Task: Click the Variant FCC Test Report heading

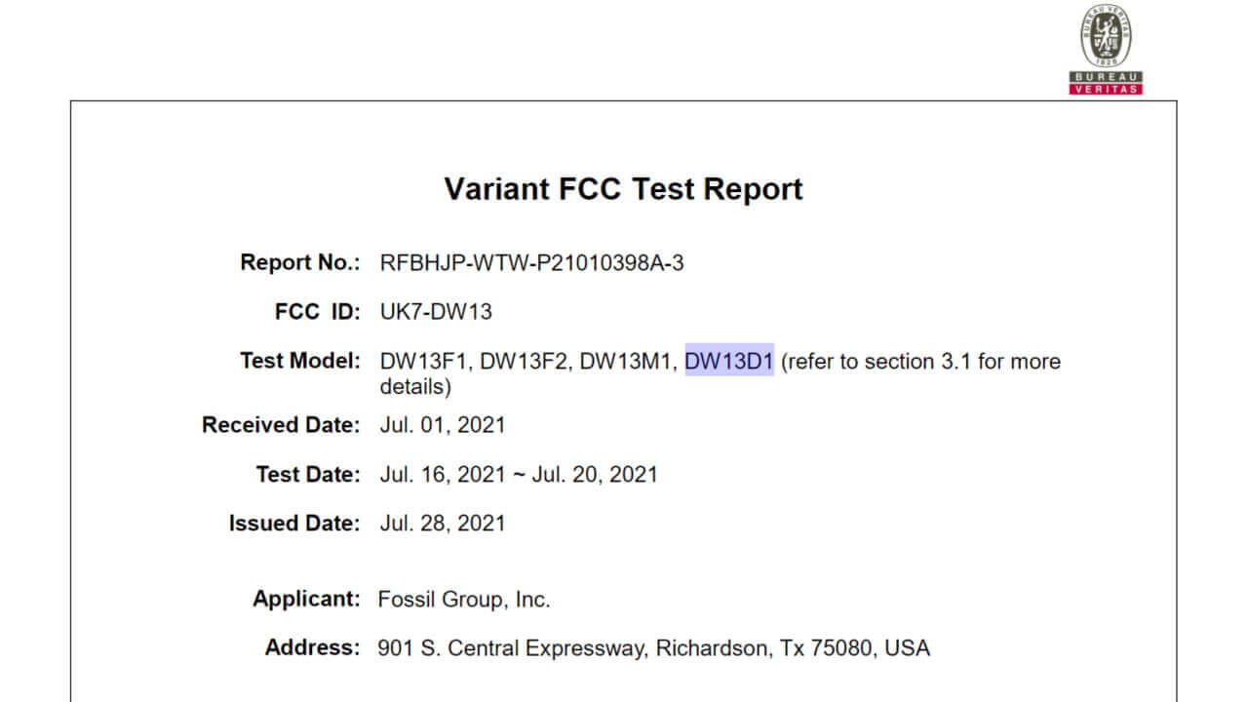Action: (x=623, y=188)
